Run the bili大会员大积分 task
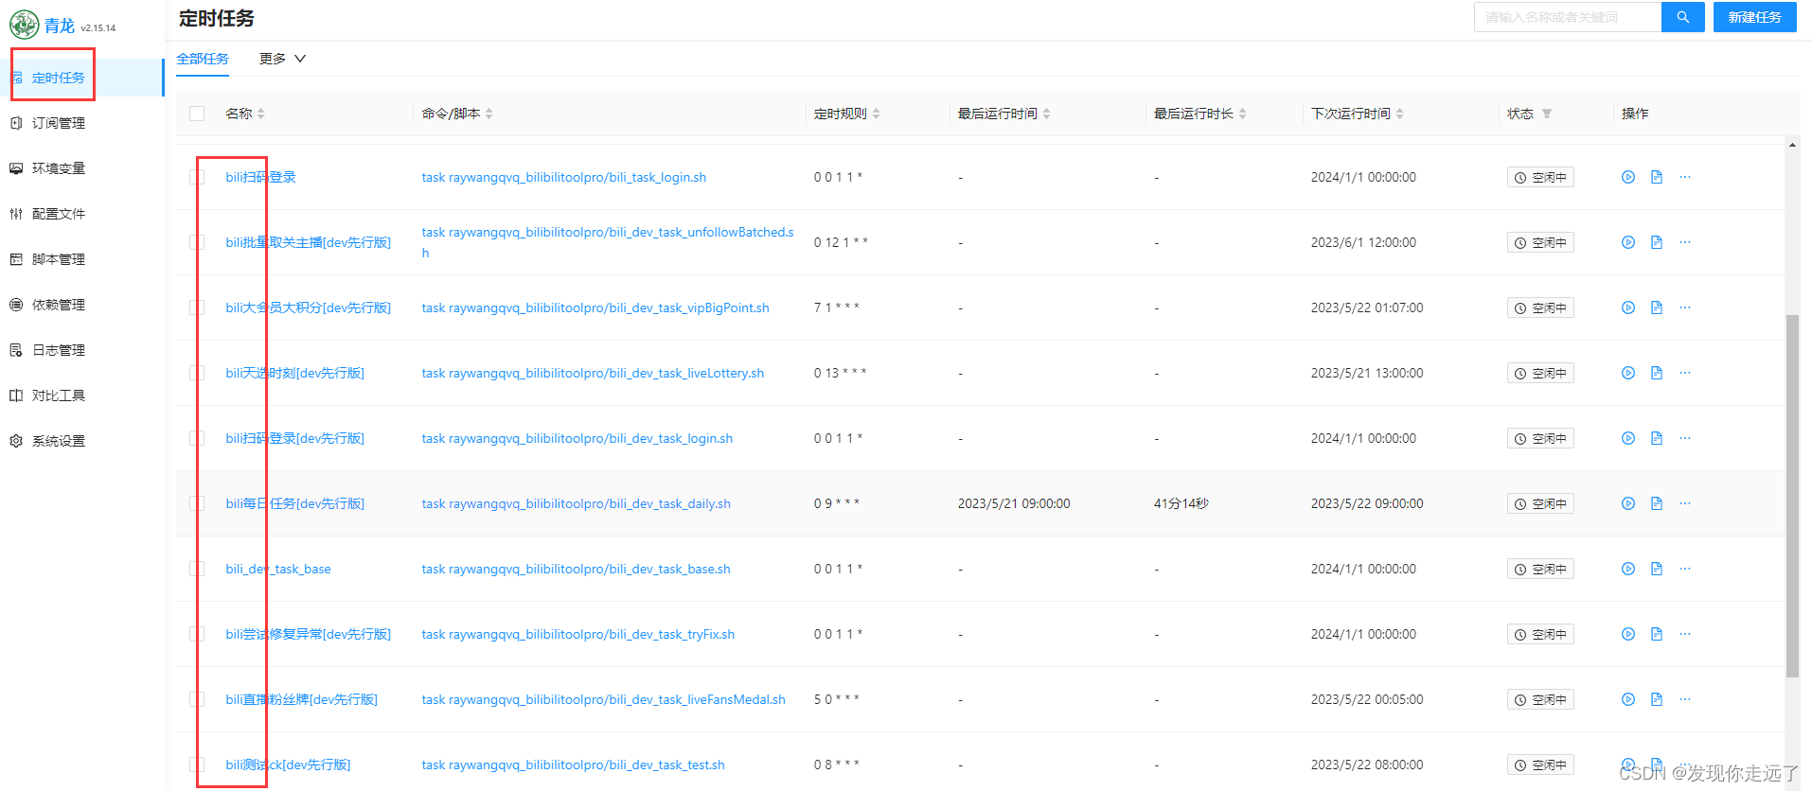The image size is (1812, 791). coord(1627,308)
